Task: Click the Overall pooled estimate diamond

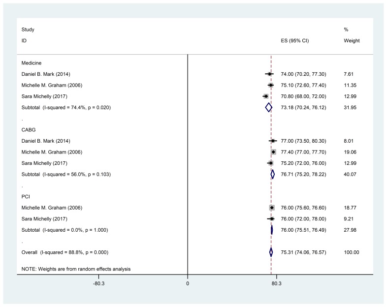Action: 271,252
